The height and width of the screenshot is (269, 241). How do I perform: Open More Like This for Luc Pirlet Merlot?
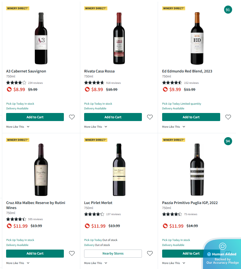coord(96,263)
